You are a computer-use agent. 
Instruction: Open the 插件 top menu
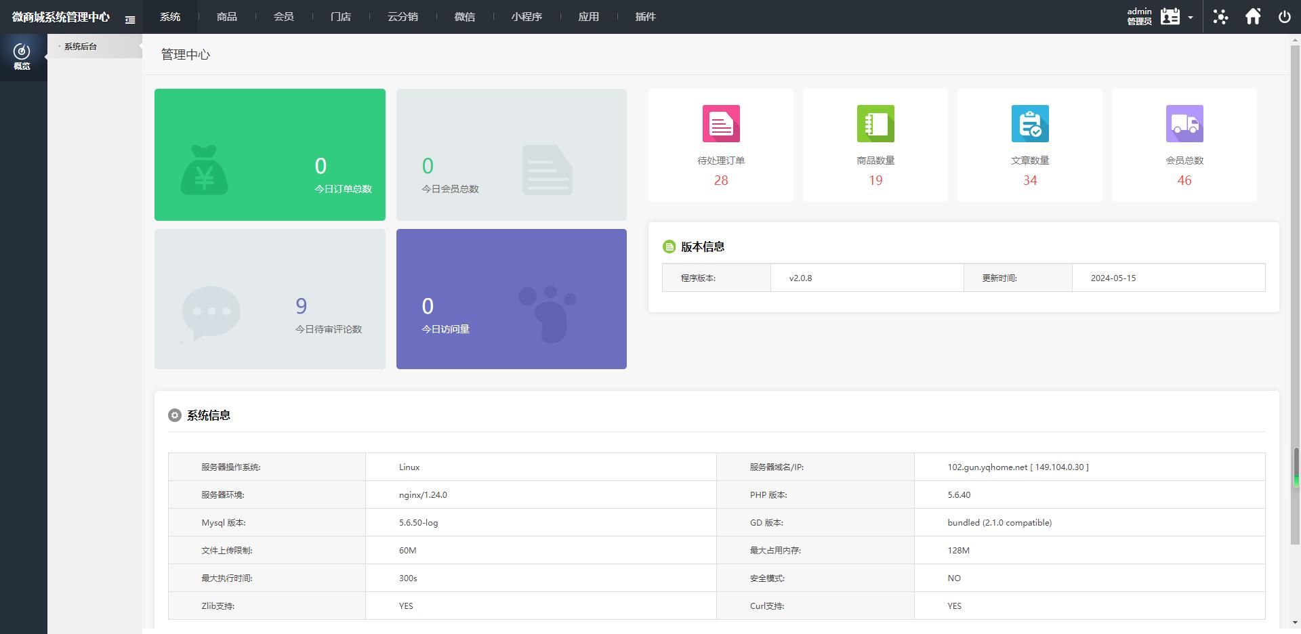coord(646,17)
